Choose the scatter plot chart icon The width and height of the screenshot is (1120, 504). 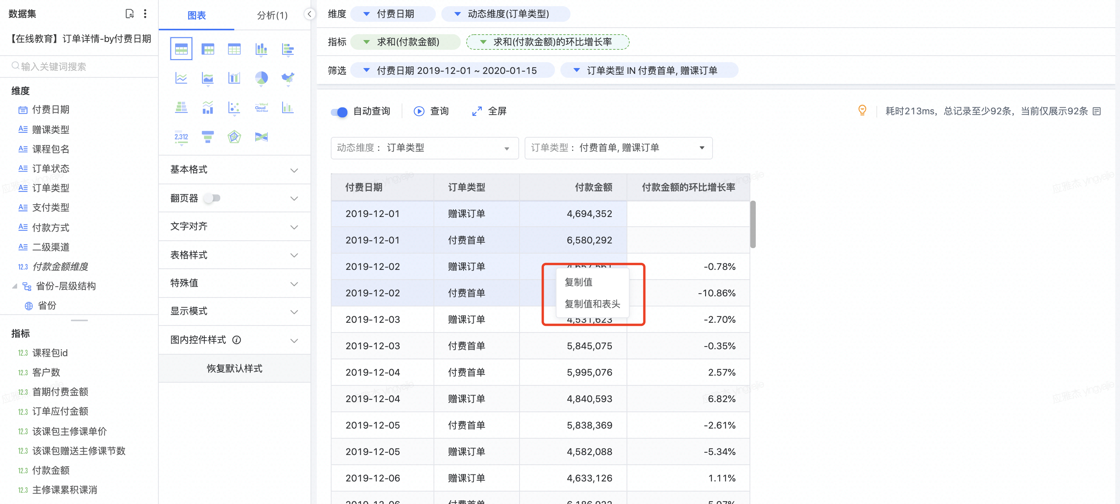(x=234, y=107)
